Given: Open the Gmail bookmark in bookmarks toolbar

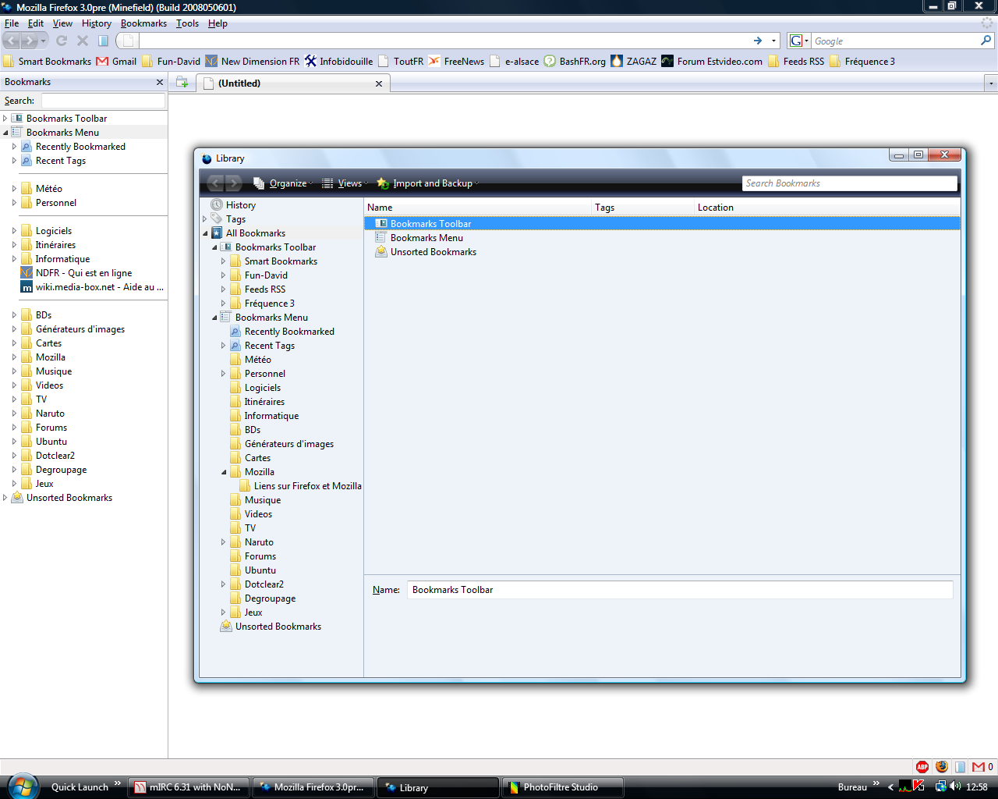Looking at the screenshot, I should click(x=116, y=62).
